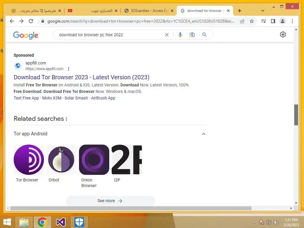Show hidden system tray icons
Image resolution: width=304 pixels, height=228 pixels.
point(254,222)
